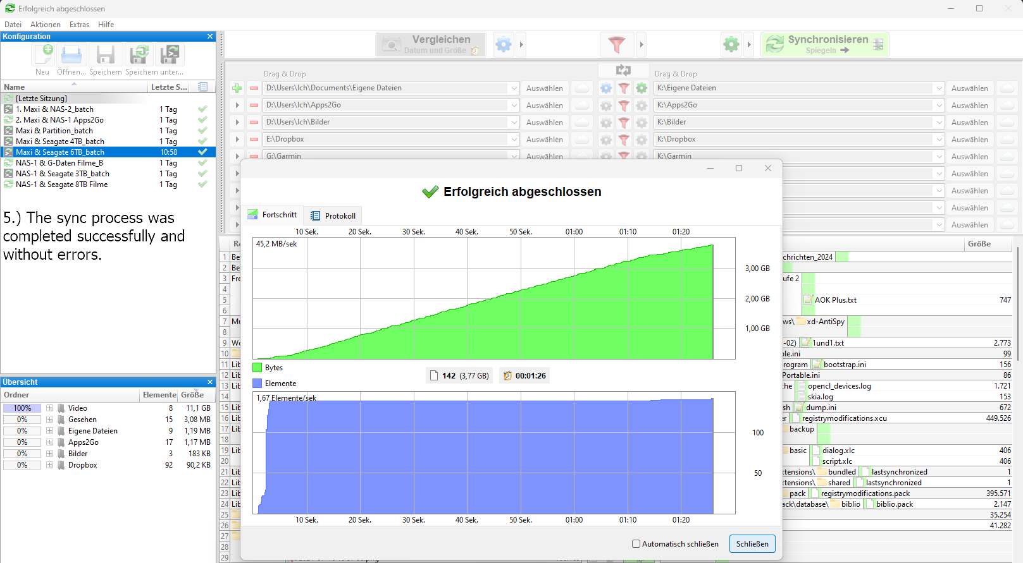Create new configuration with Neu icon
This screenshot has width=1023, height=563.
click(42, 55)
